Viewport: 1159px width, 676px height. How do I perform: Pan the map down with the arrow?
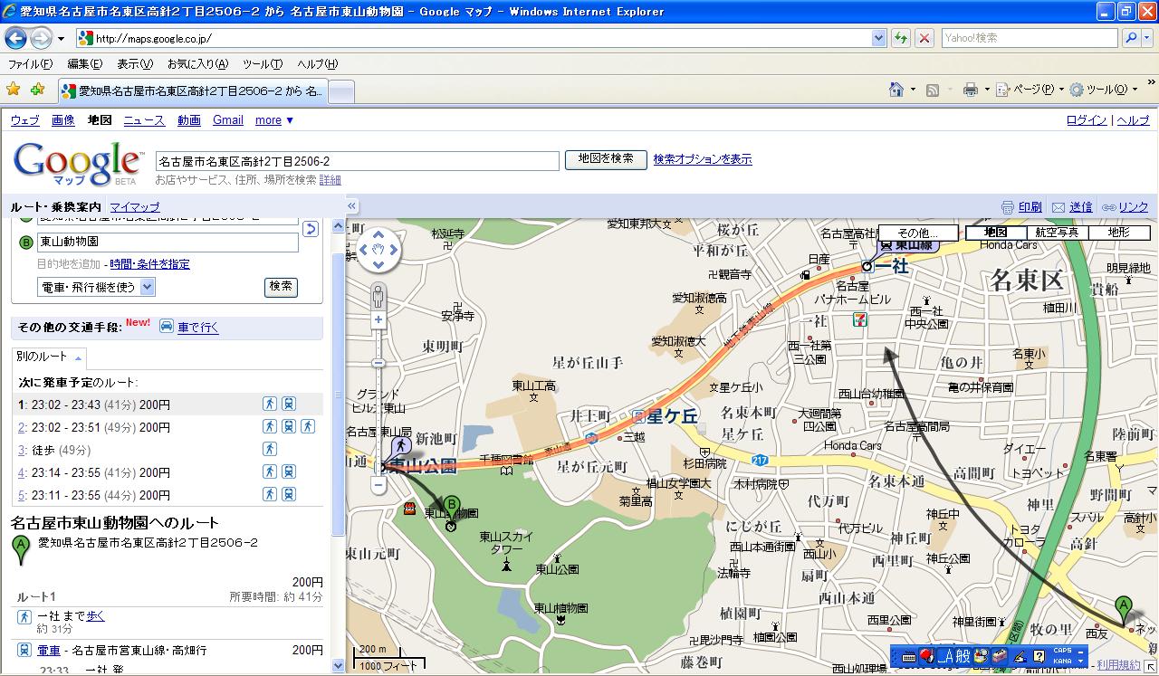(x=378, y=264)
